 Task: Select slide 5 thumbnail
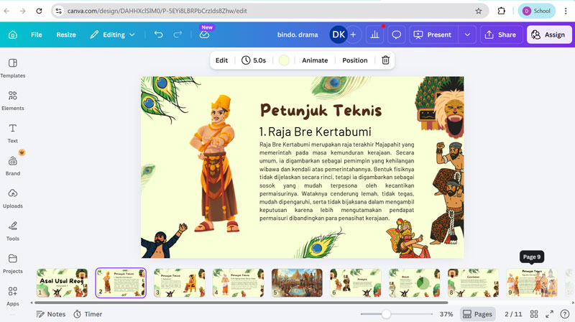click(x=298, y=282)
